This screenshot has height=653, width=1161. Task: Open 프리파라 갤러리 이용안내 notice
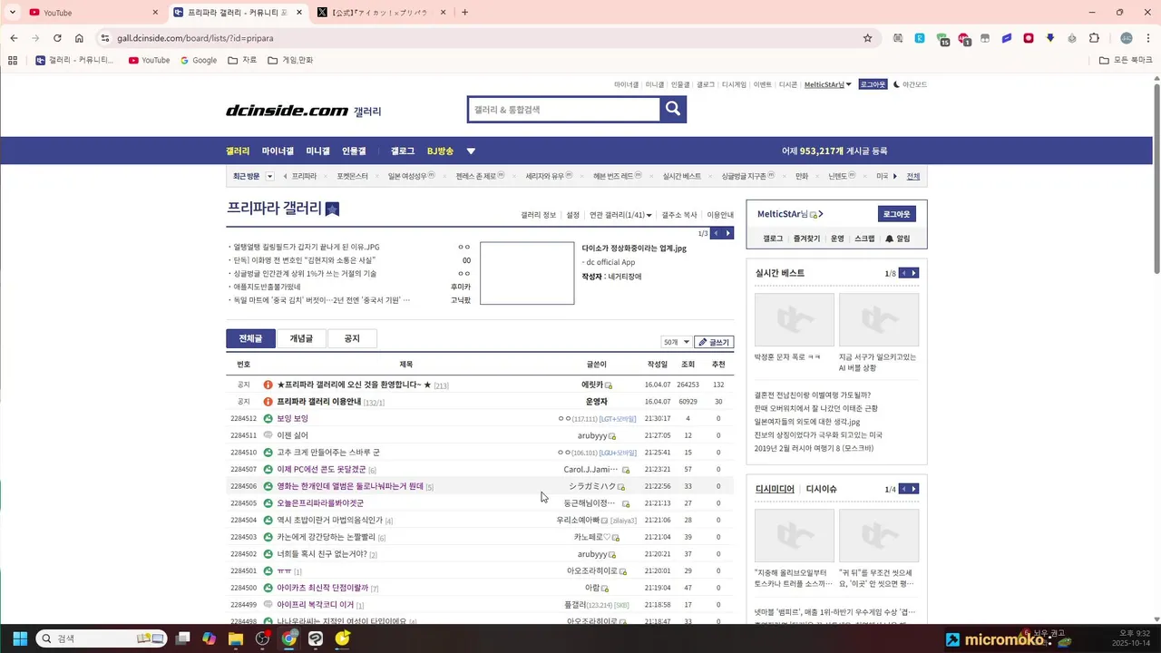tap(318, 402)
